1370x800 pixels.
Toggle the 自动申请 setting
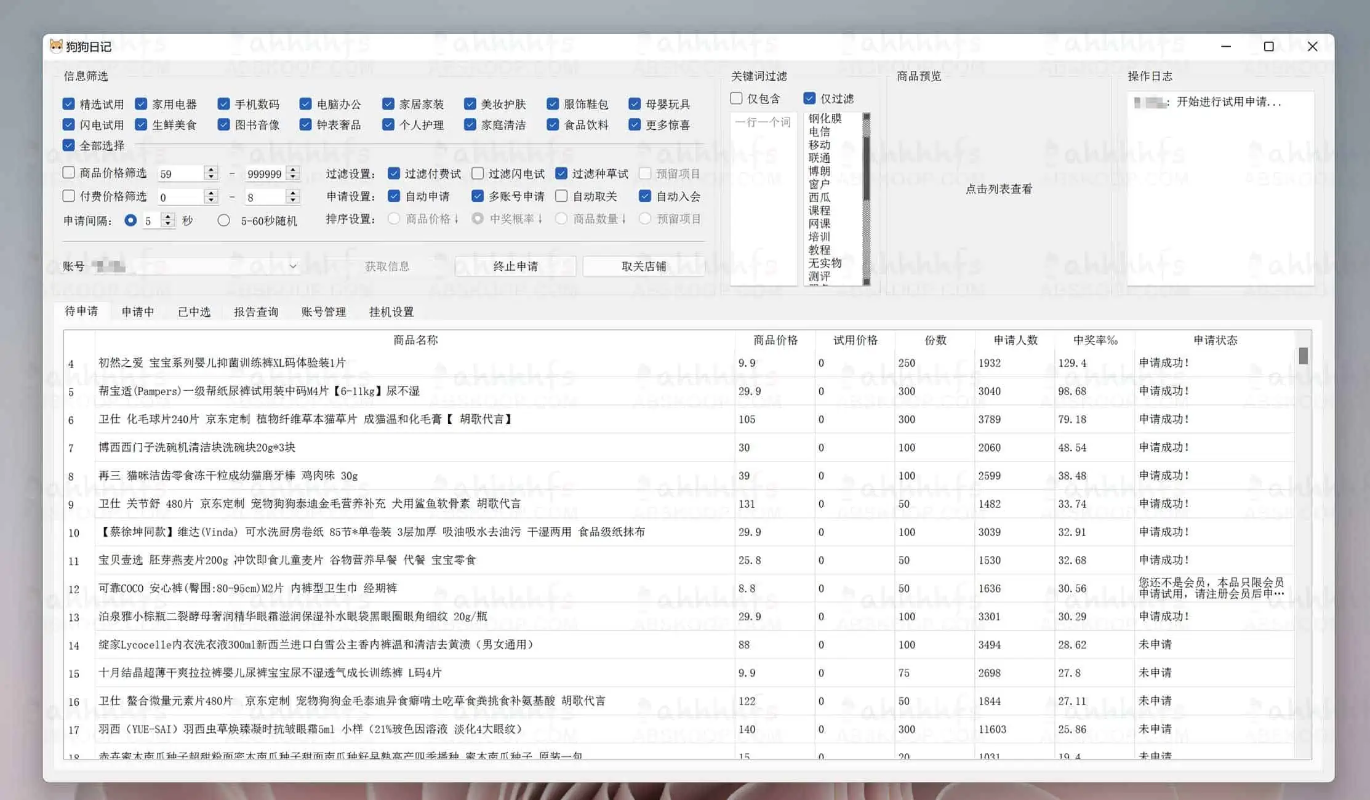[395, 196]
